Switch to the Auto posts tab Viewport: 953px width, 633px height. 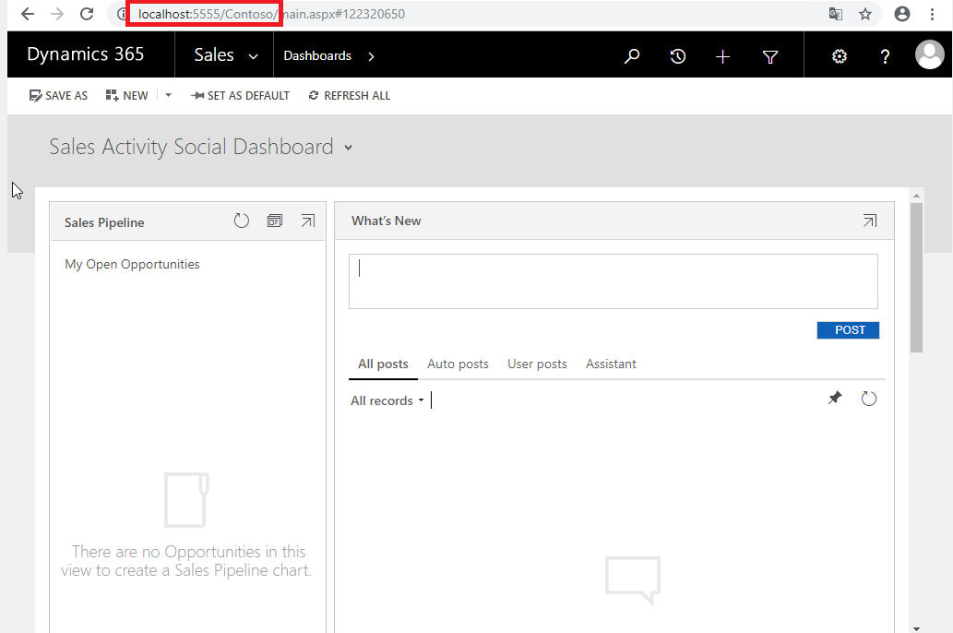[x=458, y=364]
